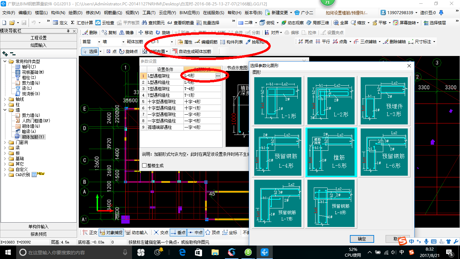Open the 帮助(H) menu
The height and width of the screenshot is (259, 460).
coord(234,13)
